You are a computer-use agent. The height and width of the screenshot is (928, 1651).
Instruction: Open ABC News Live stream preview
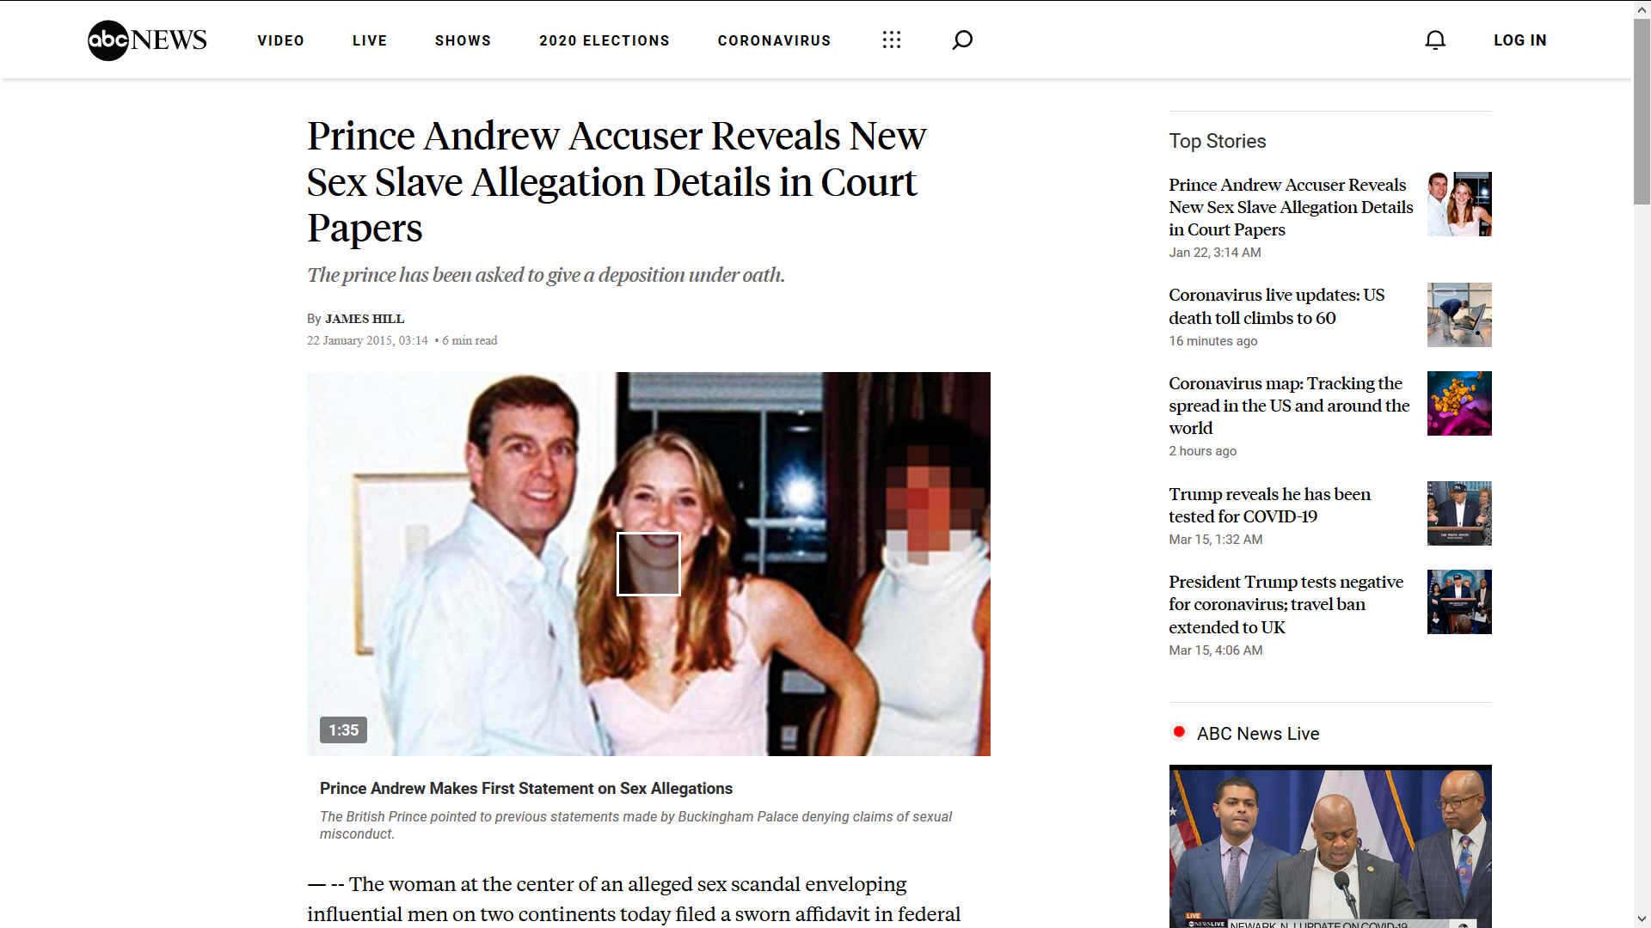click(x=1330, y=846)
